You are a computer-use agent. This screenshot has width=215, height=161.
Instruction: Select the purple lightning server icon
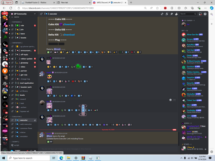click(x=5, y=24)
